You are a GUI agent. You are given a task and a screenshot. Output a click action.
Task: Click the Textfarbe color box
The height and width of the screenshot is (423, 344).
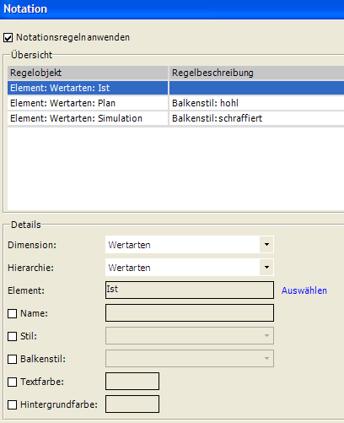pyautogui.click(x=132, y=381)
